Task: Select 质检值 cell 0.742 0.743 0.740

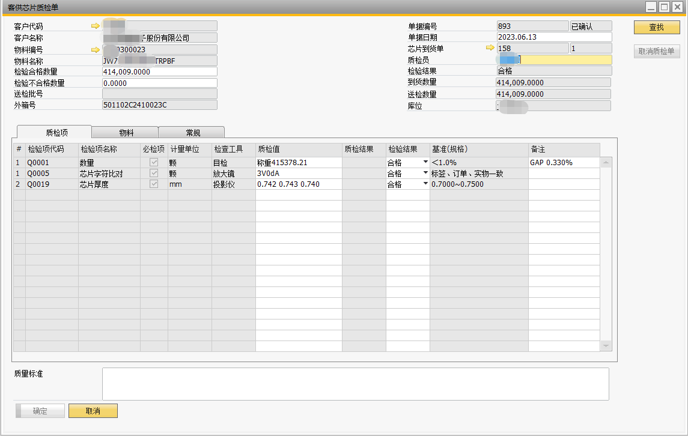Action: (x=299, y=184)
